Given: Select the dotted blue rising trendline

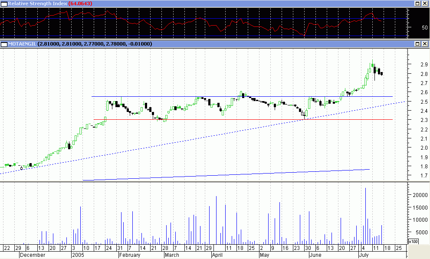Looking at the screenshot, I should coord(174,142).
